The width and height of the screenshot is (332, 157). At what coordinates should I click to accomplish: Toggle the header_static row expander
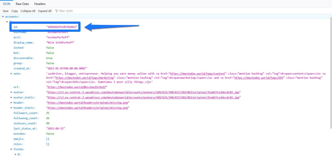coord(11,108)
